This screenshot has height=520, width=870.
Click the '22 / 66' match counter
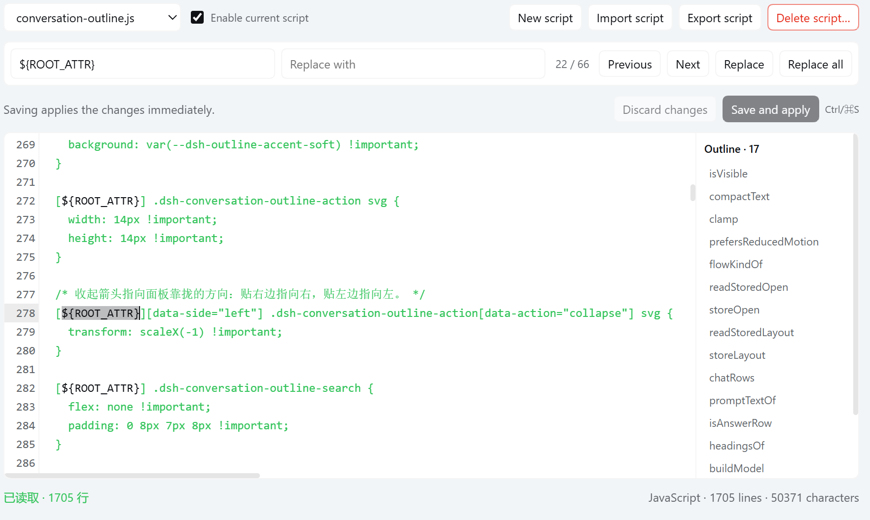click(x=572, y=64)
